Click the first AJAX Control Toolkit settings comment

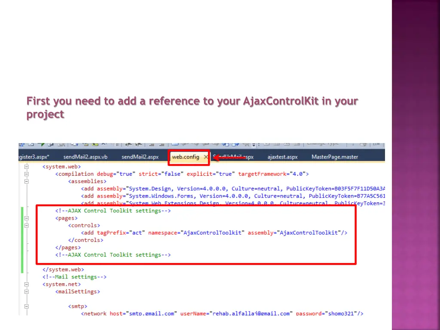[x=113, y=211]
